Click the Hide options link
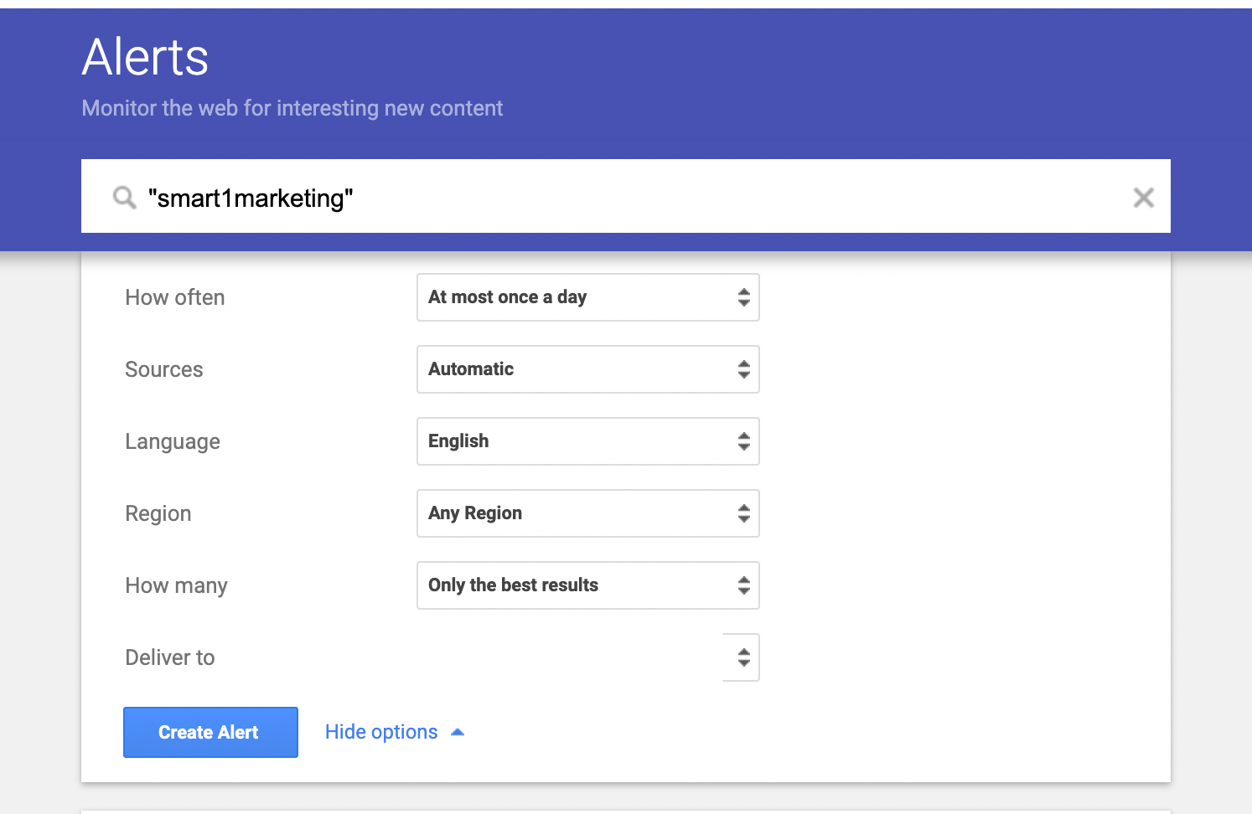The width and height of the screenshot is (1252, 814). pyautogui.click(x=381, y=732)
